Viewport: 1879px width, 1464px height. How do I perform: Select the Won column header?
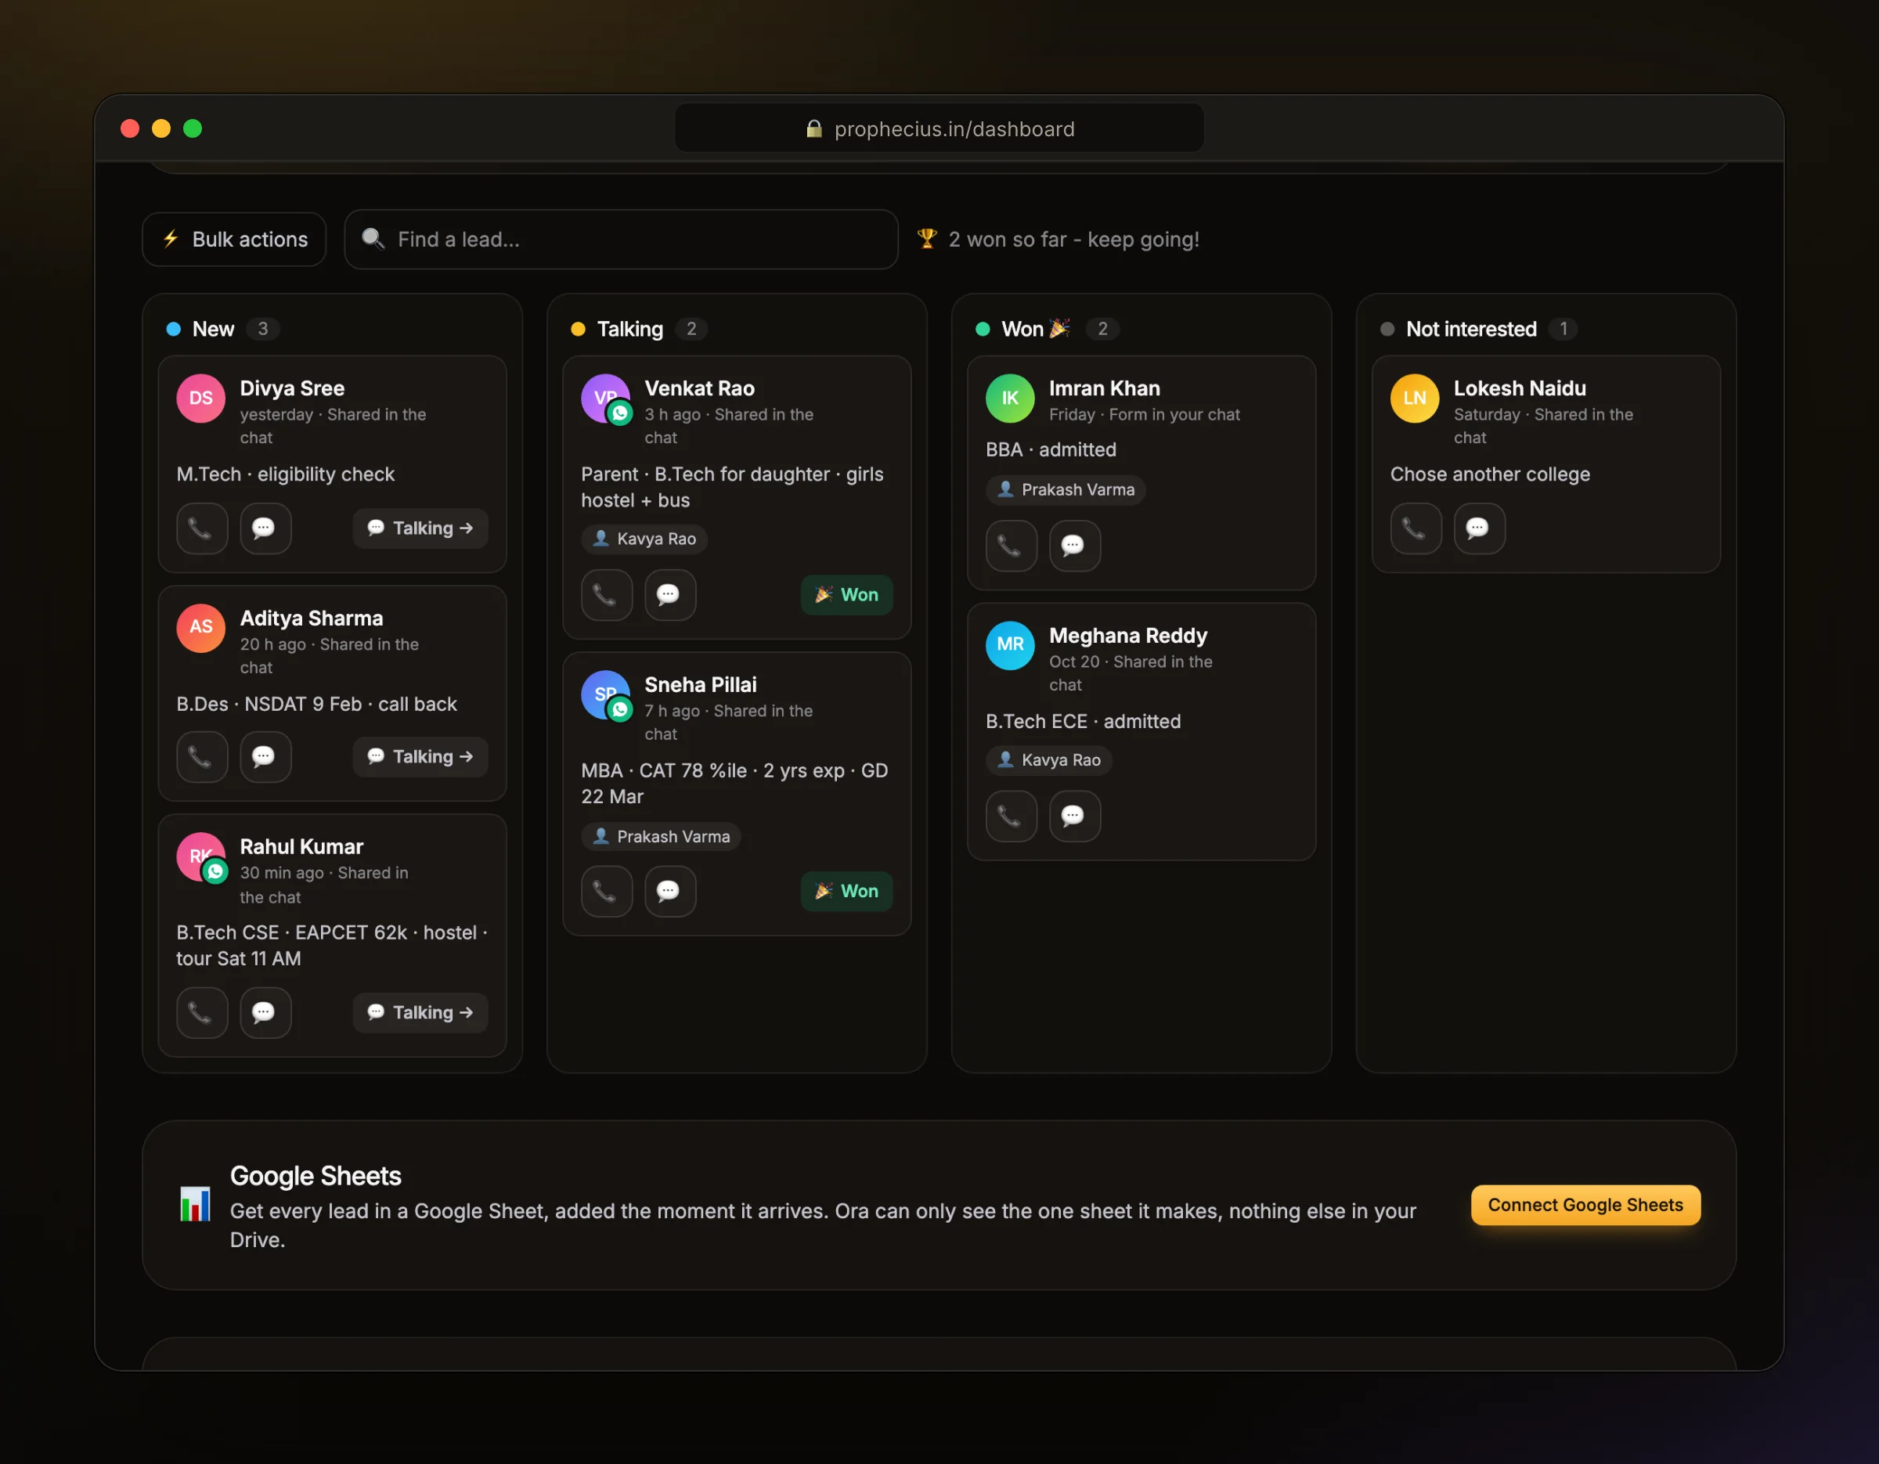click(1035, 329)
